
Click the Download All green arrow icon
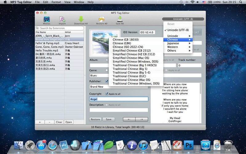[81, 19]
